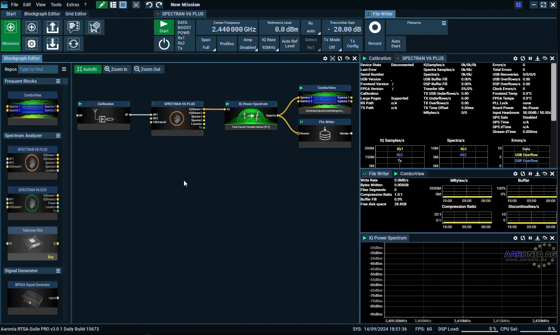Toggle the SPECTRAN V6 PLUS toolbar checkbox
This screenshot has height=335, width=560.
point(158,14)
